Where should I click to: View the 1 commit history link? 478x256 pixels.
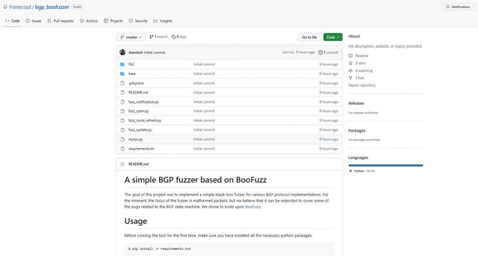pos(328,52)
